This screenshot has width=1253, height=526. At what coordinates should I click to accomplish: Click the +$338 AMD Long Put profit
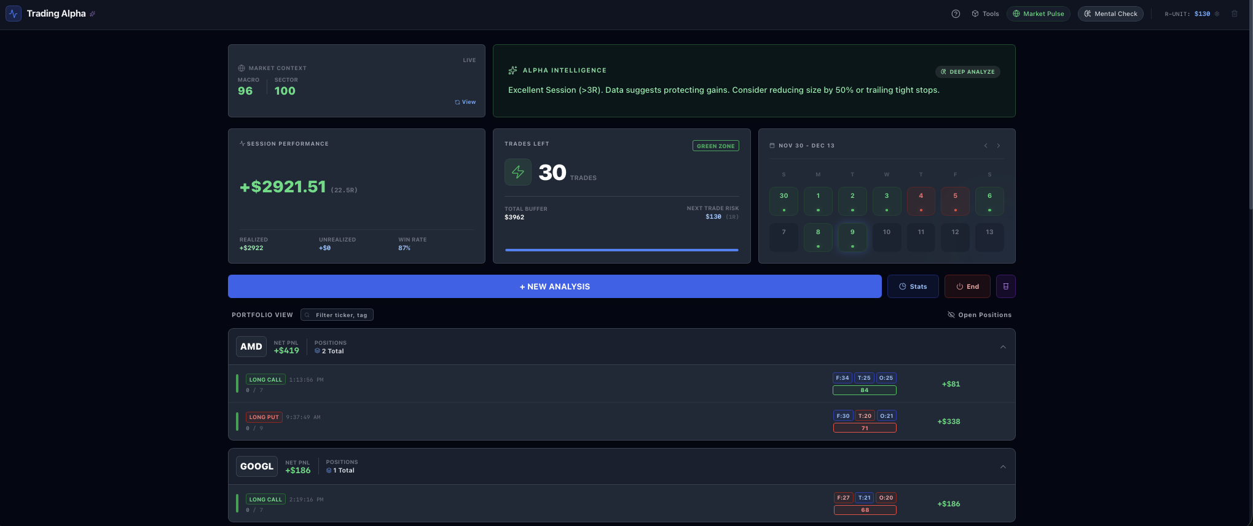[x=949, y=422]
